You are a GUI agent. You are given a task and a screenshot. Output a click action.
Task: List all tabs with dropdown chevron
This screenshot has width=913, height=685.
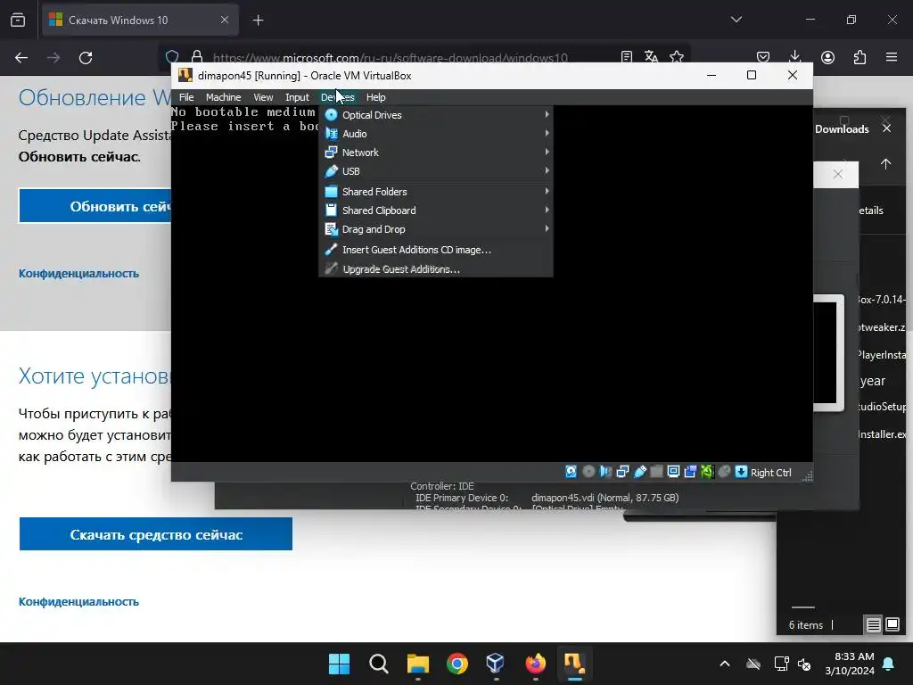736,20
